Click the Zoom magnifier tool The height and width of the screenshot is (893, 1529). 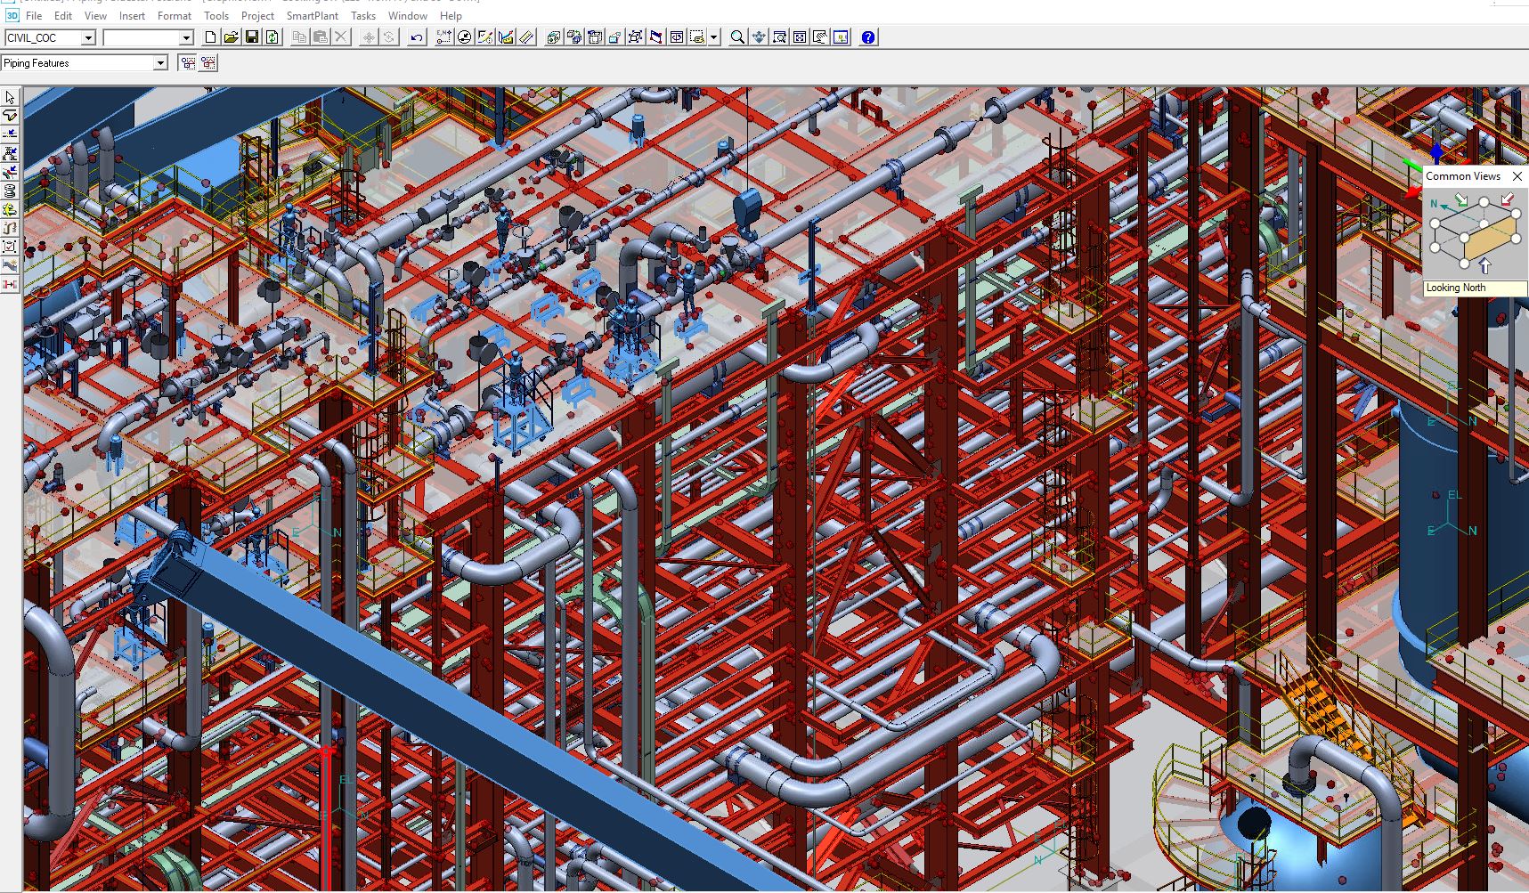tap(737, 37)
